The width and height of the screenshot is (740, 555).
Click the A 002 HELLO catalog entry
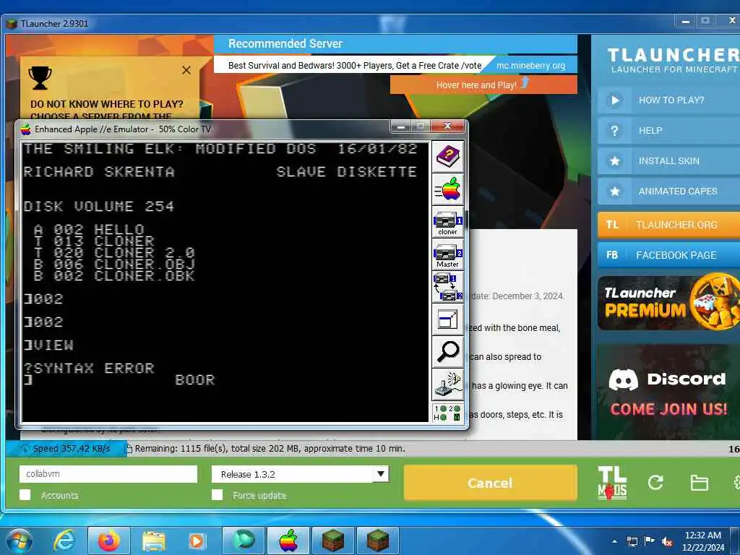(89, 229)
